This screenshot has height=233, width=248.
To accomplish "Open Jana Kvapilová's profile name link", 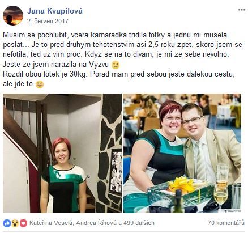I will 55,11.
